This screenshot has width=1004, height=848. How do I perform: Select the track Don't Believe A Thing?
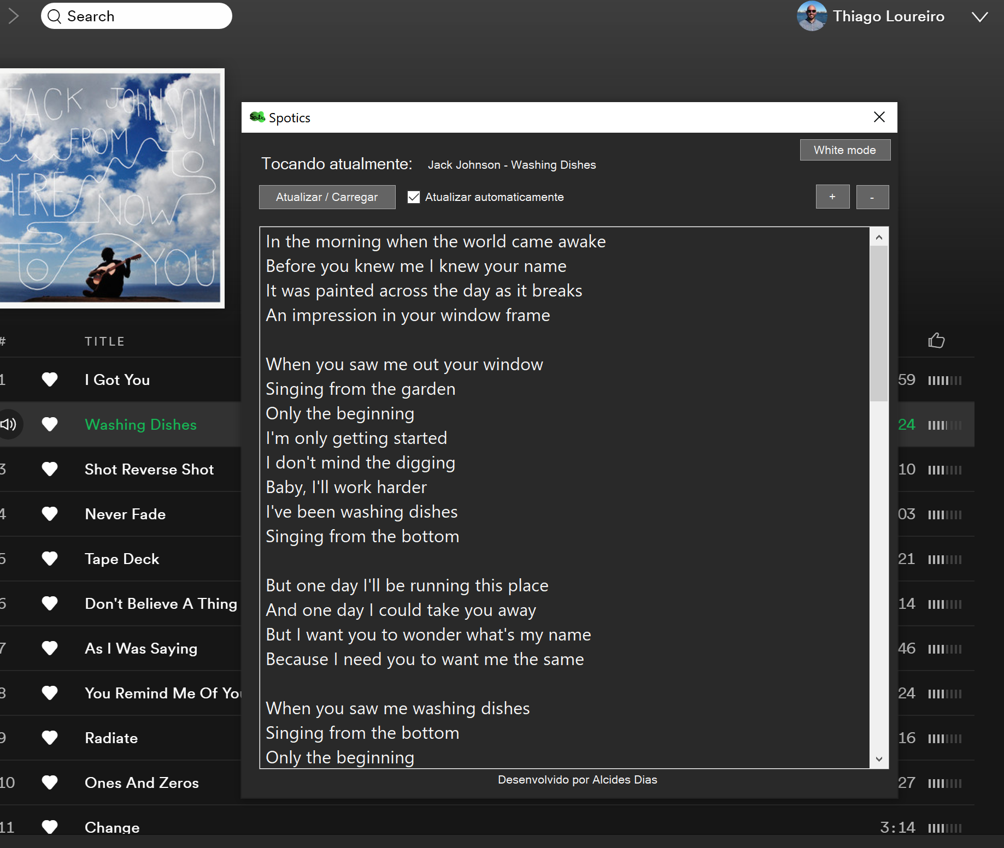161,603
